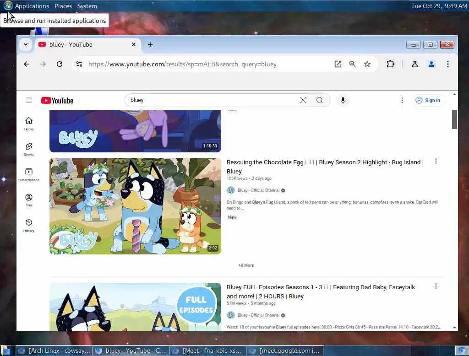
Task: Select bluey - YouTube taskbar window
Action: pos(131,351)
